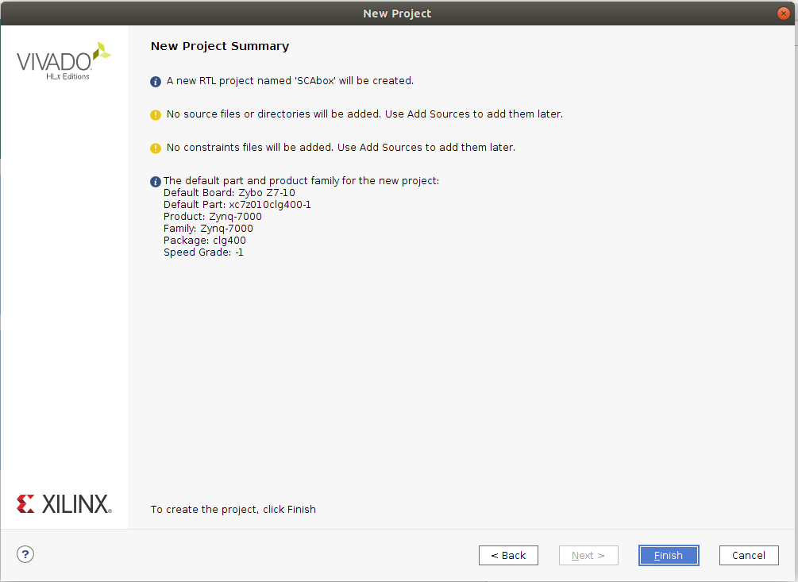Image resolution: width=798 pixels, height=582 pixels.
Task: Click the 'To create the project, click Finish' text
Action: 233,509
